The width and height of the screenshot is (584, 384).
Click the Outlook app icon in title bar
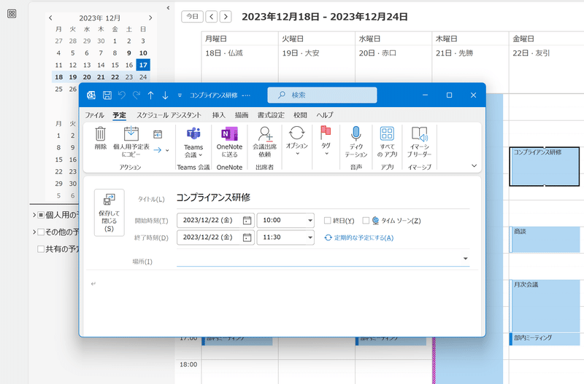pos(91,95)
